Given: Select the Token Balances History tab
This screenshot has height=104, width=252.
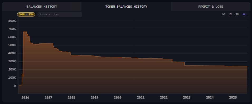Looking at the screenshot, I should point(126,7).
